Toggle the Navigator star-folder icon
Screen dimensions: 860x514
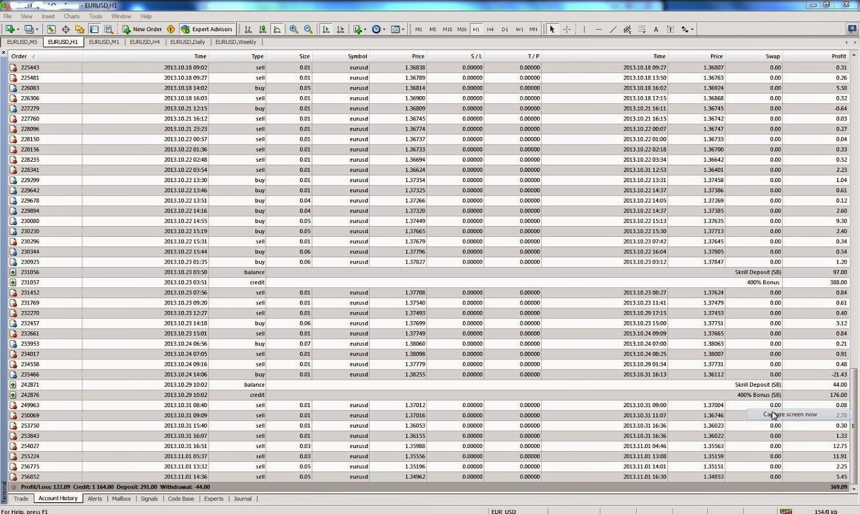[80, 29]
